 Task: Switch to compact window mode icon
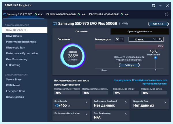pos(153,6)
